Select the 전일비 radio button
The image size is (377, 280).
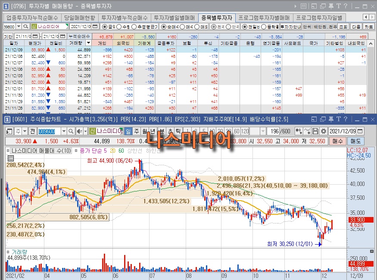pos(245,27)
